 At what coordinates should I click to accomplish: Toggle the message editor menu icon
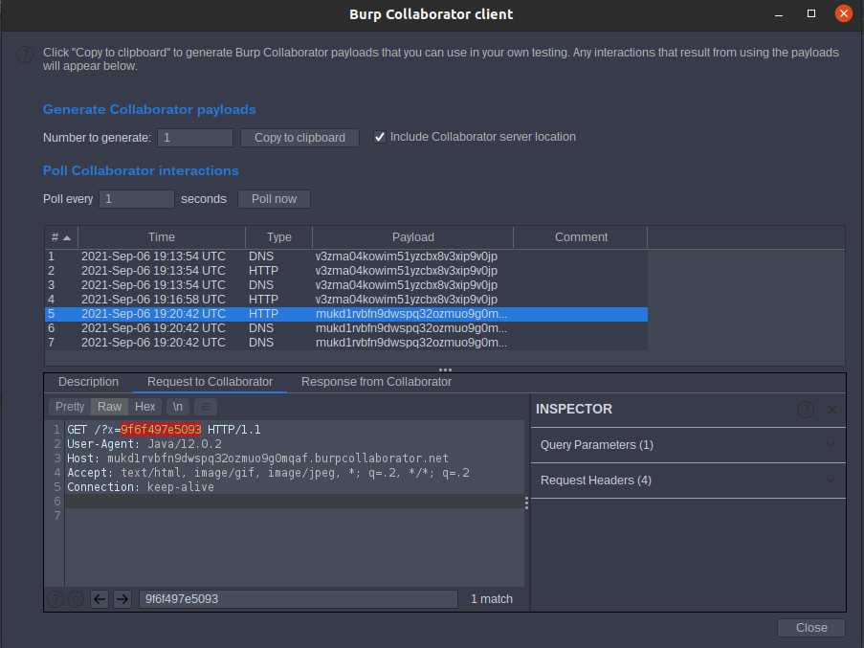tap(206, 407)
